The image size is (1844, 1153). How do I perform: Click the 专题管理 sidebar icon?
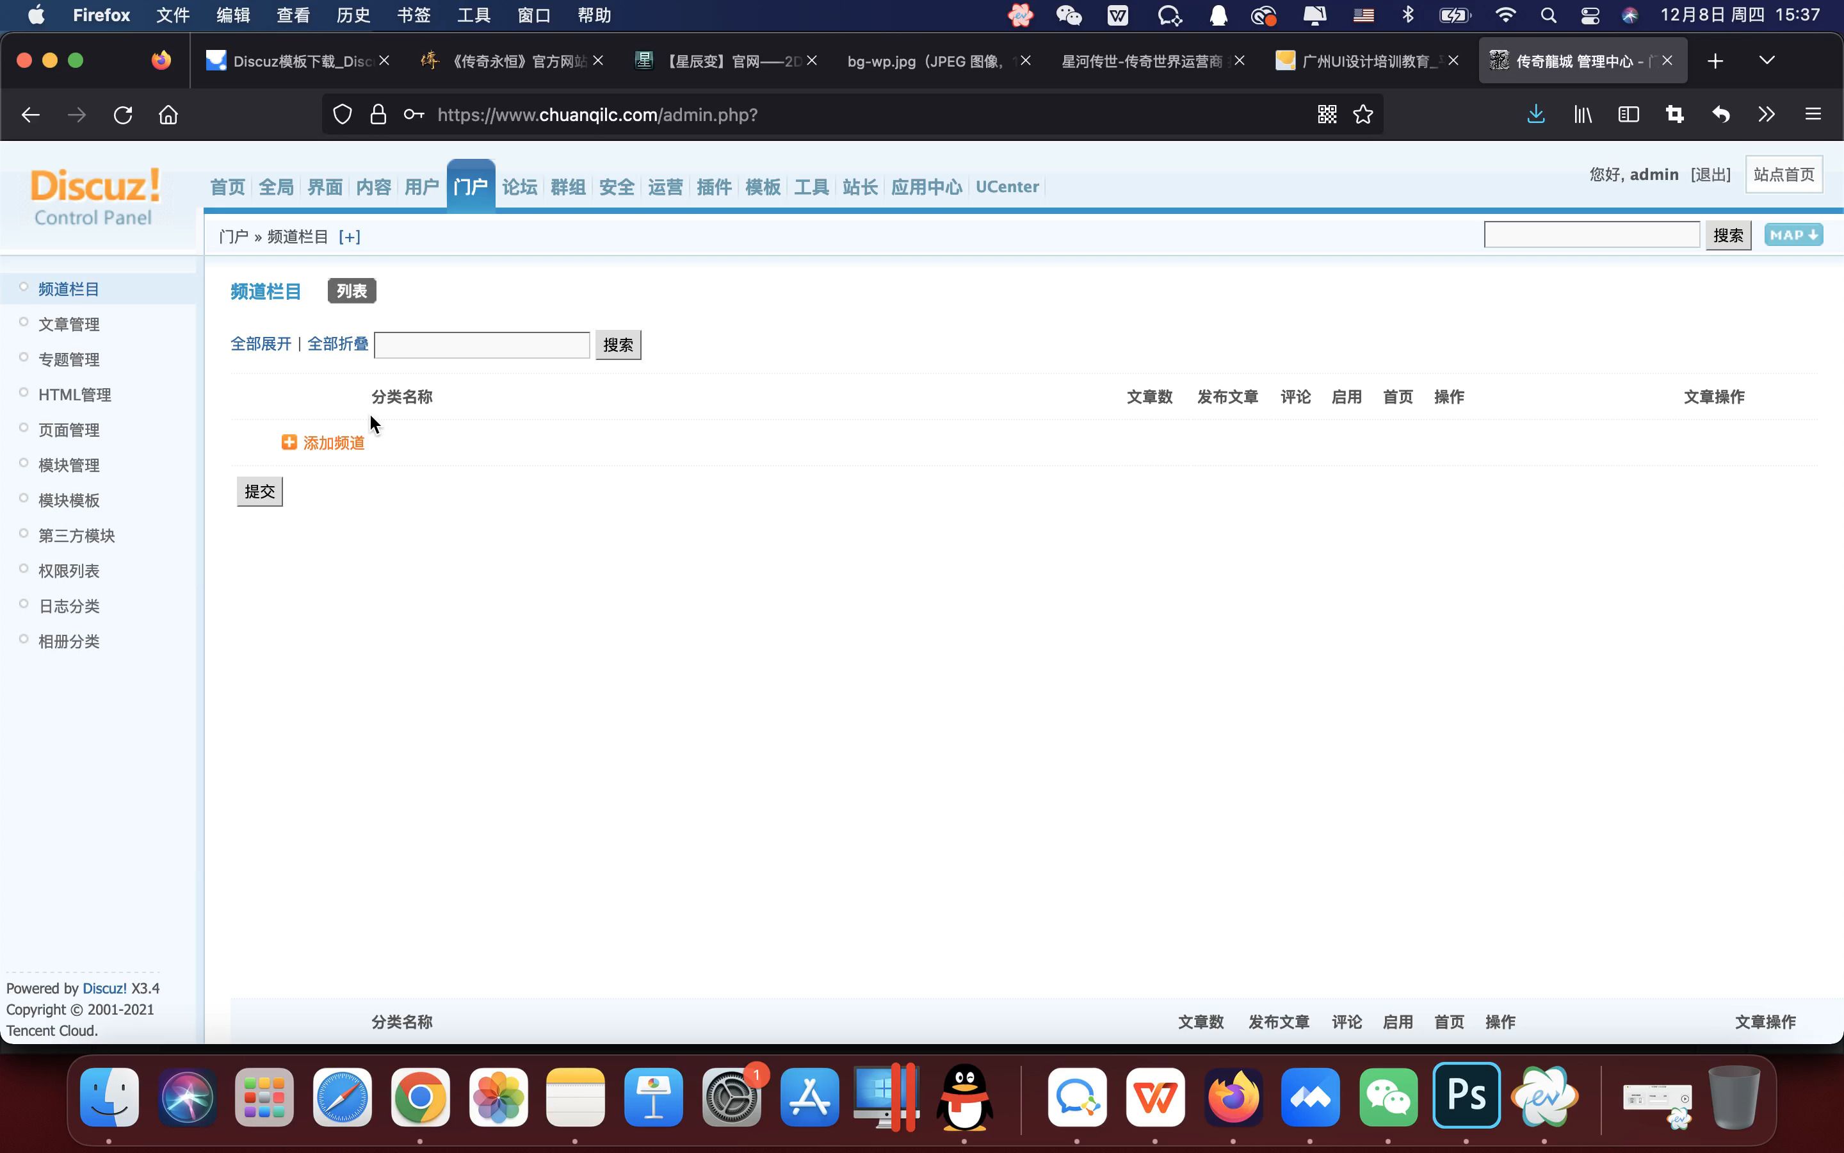[x=24, y=359]
